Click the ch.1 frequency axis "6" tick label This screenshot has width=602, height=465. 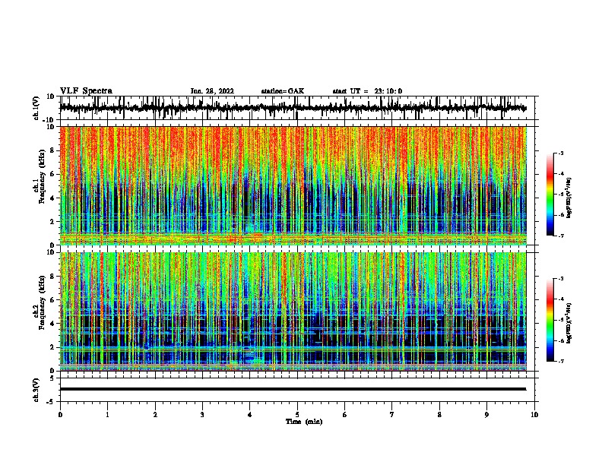coord(52,174)
